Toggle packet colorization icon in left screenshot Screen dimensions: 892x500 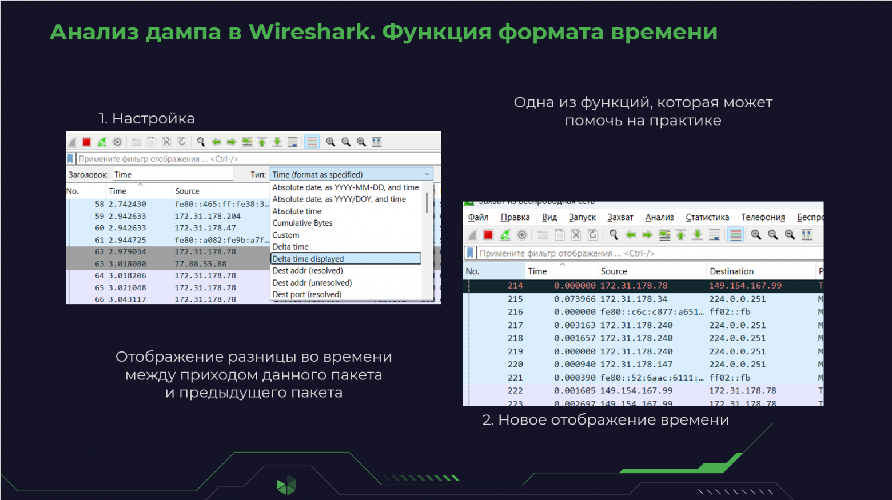coord(312,142)
